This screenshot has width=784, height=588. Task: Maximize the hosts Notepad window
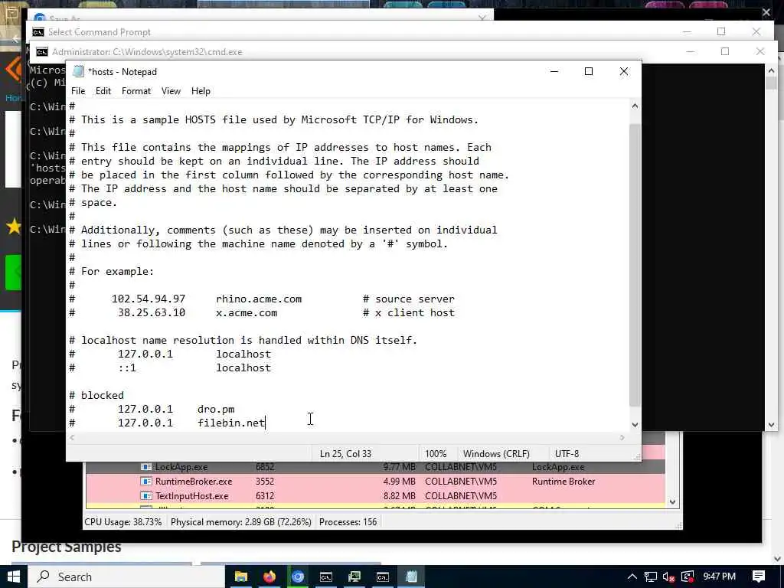[589, 71]
